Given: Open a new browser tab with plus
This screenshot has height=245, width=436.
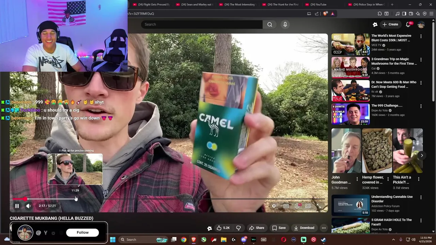Looking at the screenshot, I should pyautogui.click(x=392, y=4).
